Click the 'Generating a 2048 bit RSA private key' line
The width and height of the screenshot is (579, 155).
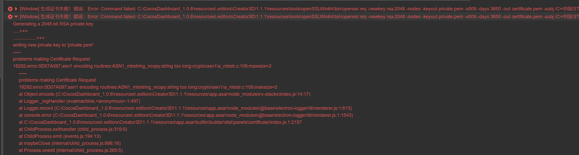53,24
